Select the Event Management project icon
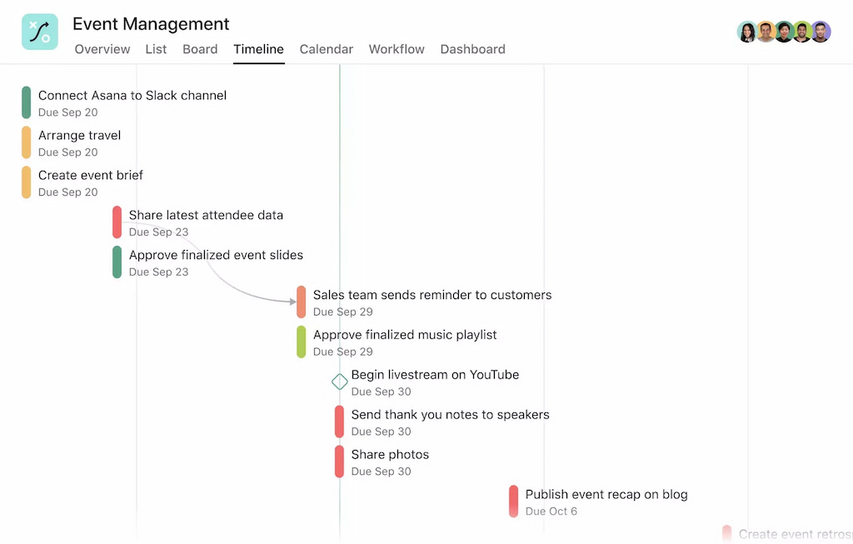The height and width of the screenshot is (544, 853). tap(39, 32)
